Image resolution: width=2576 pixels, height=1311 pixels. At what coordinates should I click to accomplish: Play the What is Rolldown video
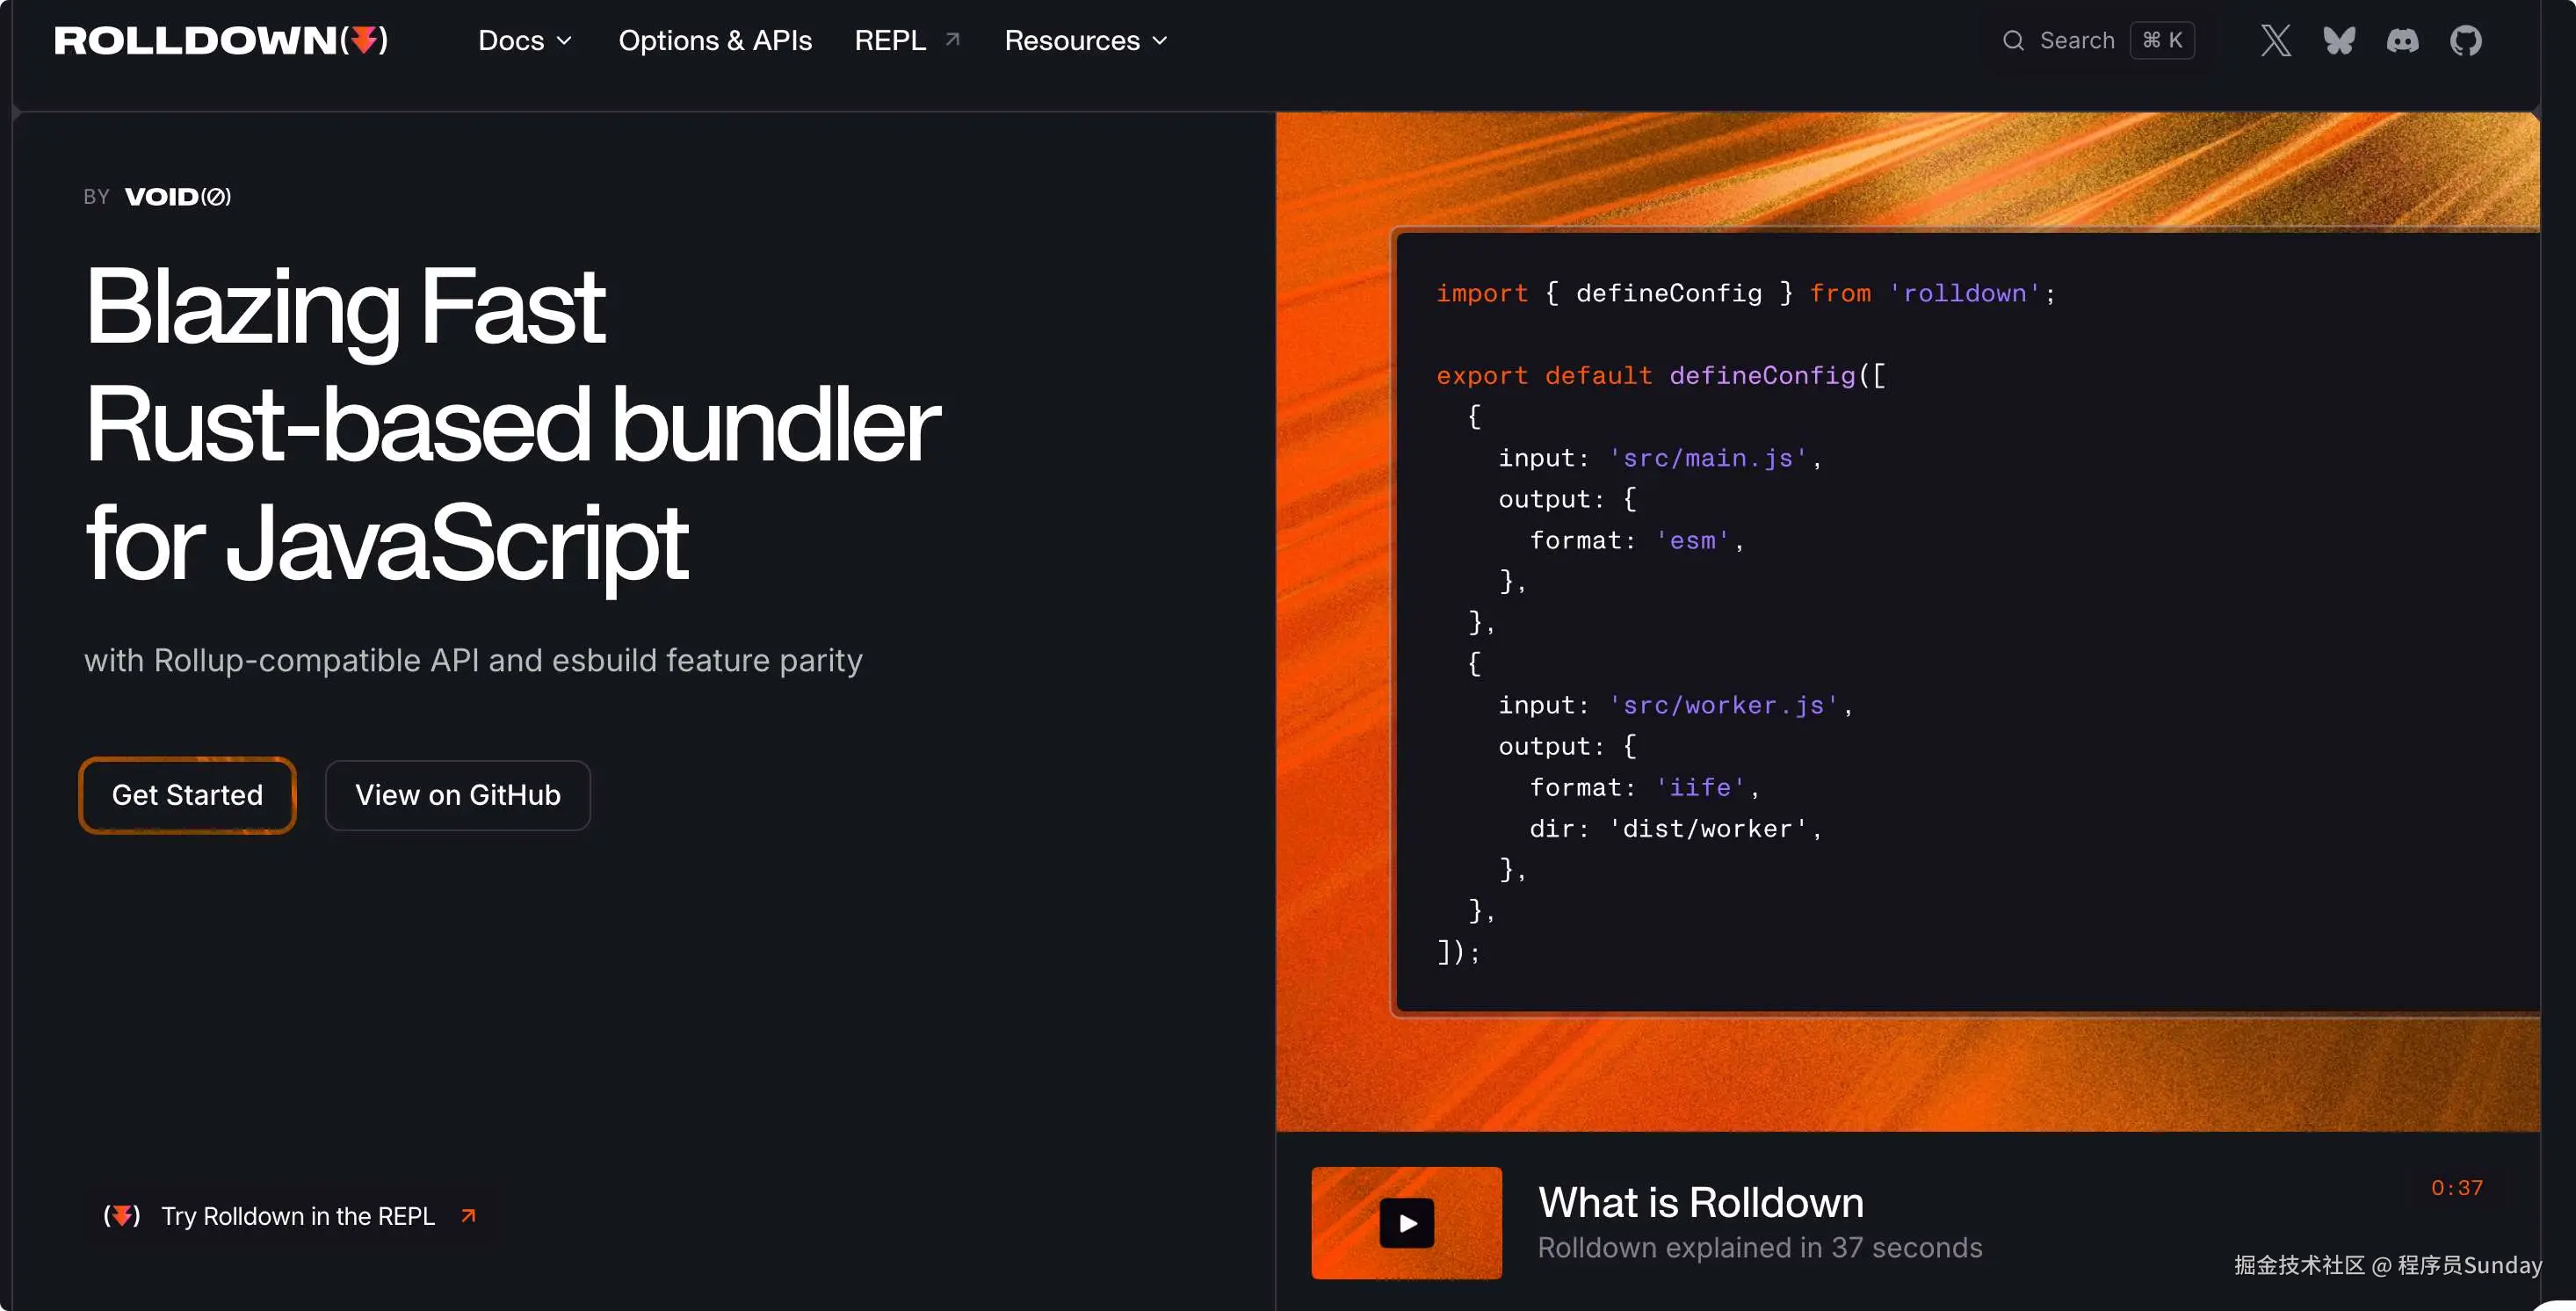(1406, 1223)
